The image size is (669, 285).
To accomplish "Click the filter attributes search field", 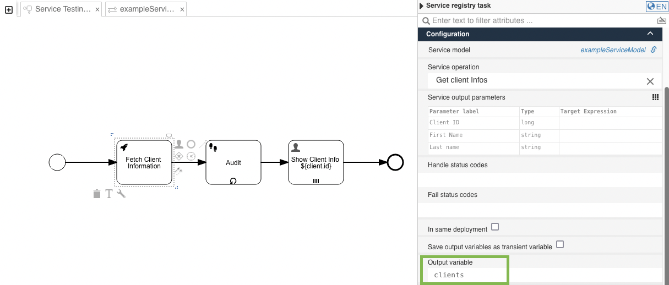I will tap(537, 21).
